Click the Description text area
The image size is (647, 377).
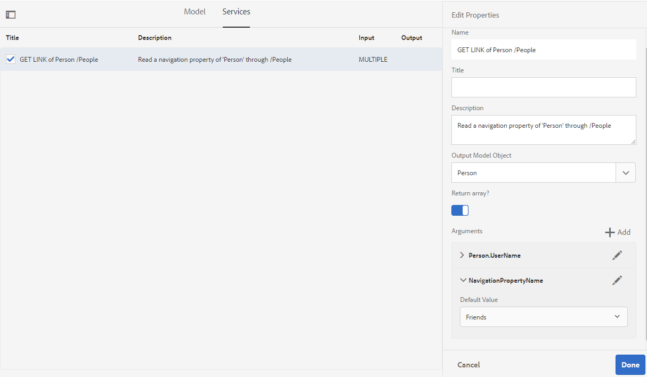point(544,130)
